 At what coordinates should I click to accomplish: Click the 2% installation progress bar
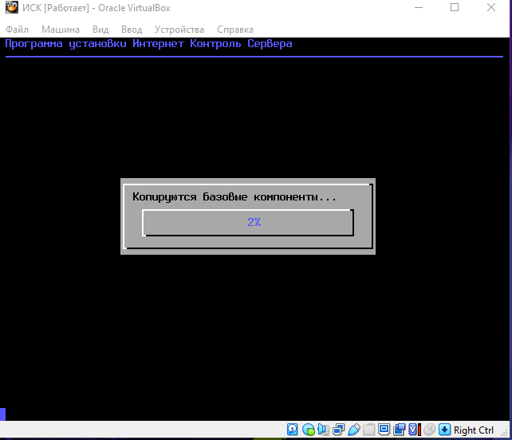(x=248, y=223)
